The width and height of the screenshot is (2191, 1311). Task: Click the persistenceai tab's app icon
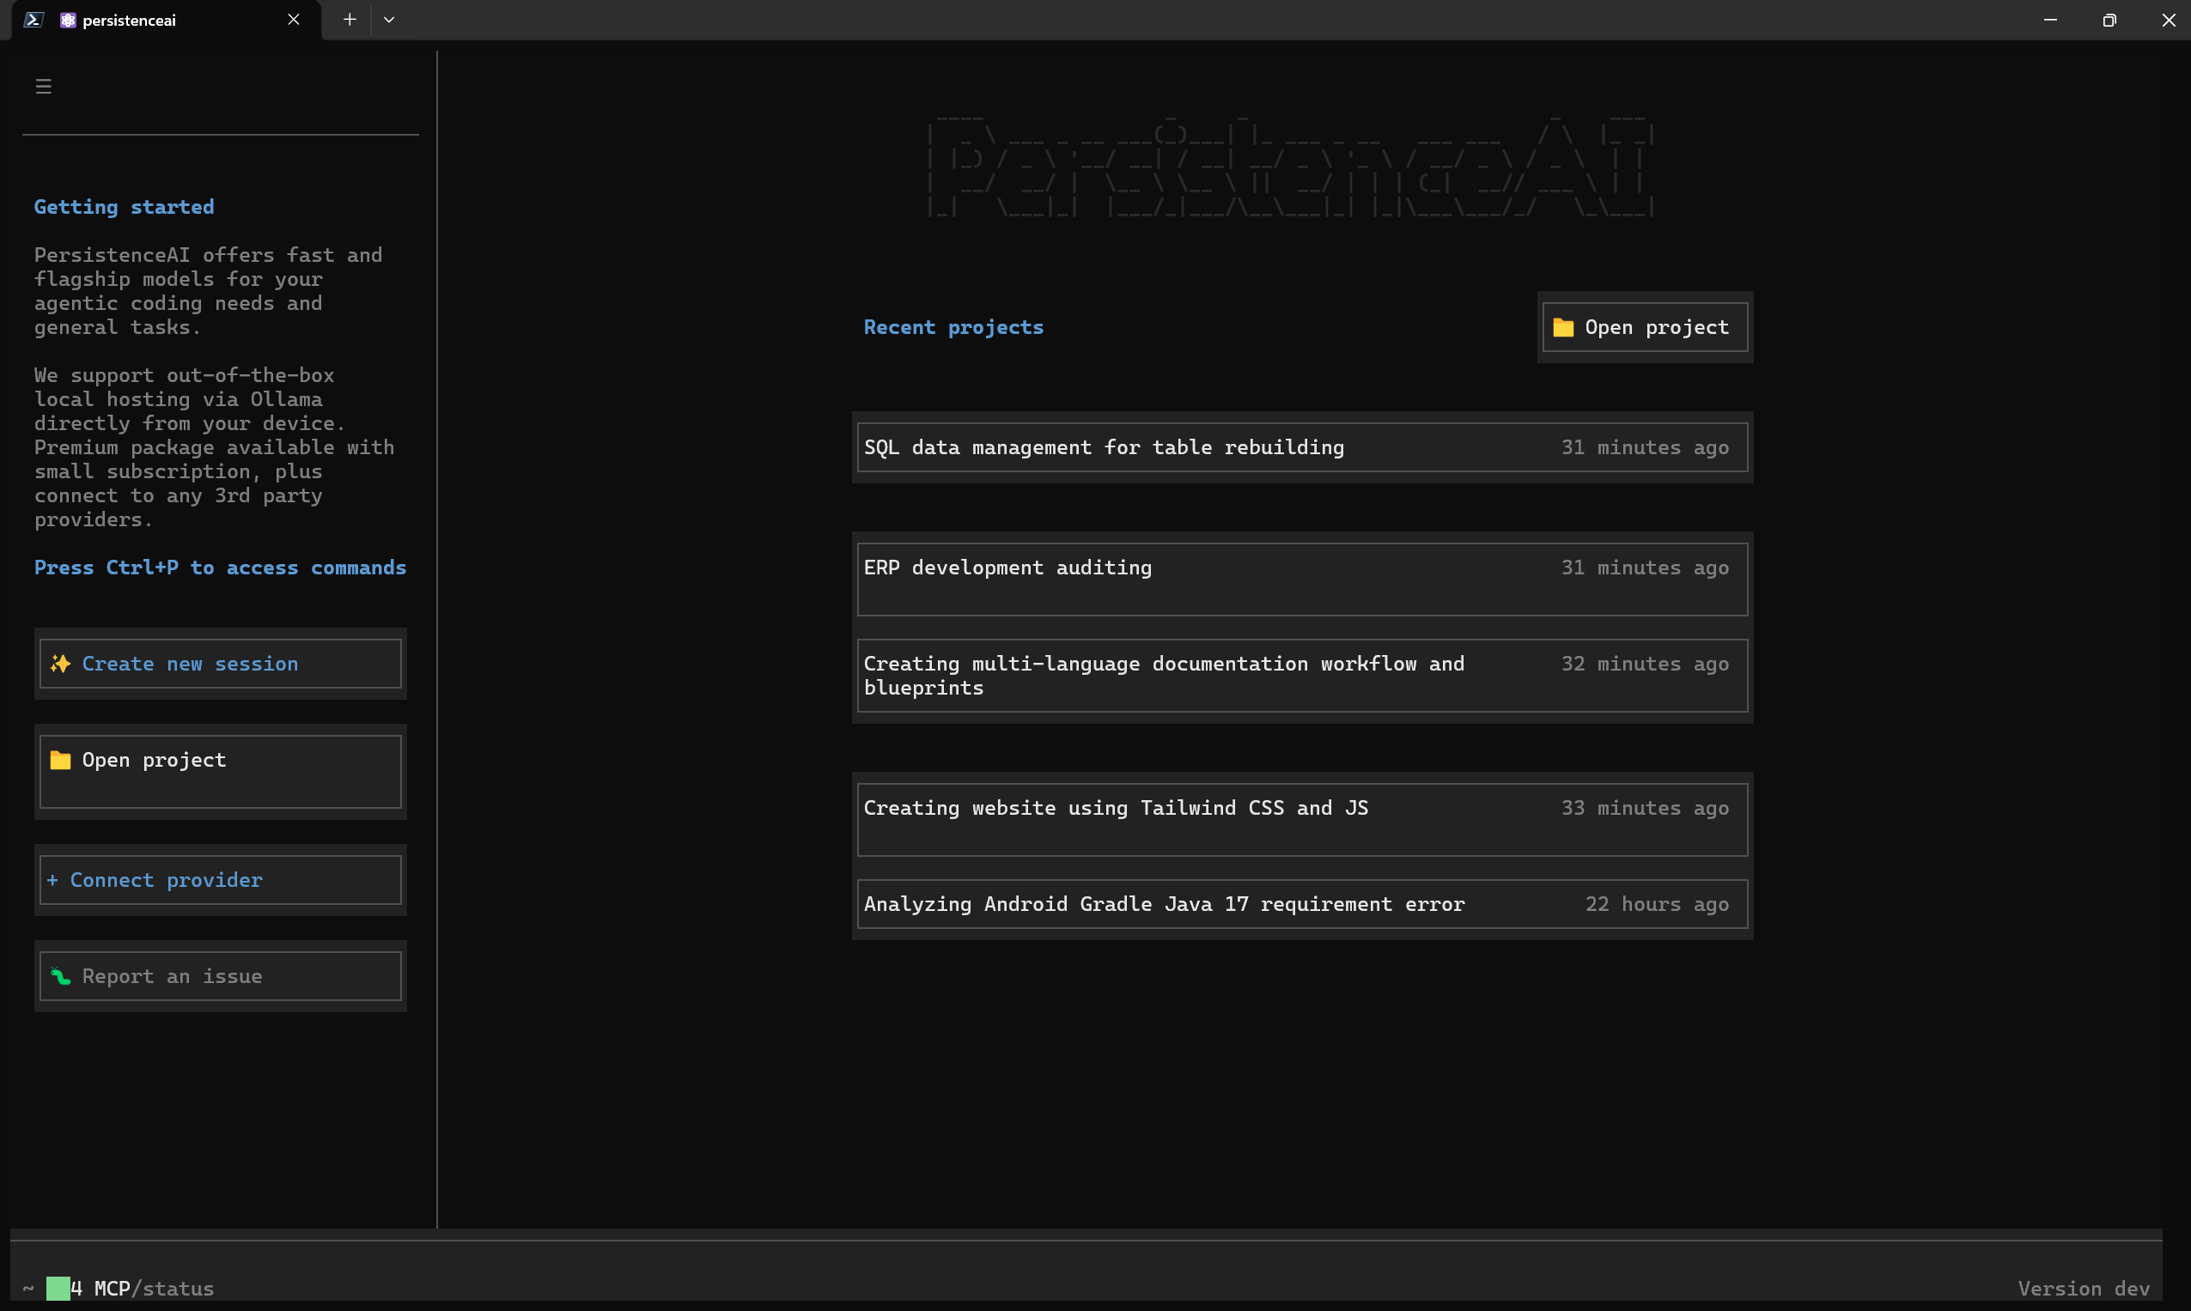click(68, 21)
